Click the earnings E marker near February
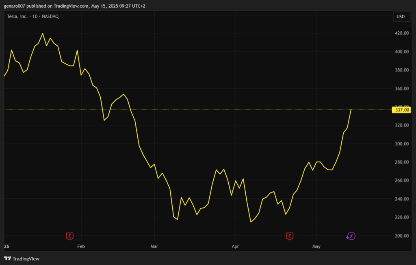Viewport: 416px width, 265px height. [x=70, y=236]
